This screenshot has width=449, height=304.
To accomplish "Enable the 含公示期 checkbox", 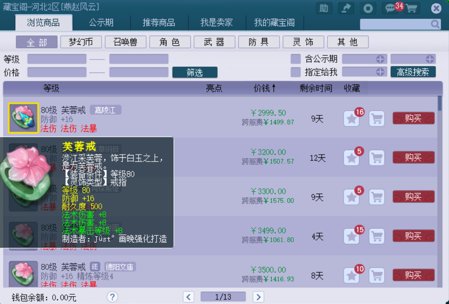I will click(296, 59).
